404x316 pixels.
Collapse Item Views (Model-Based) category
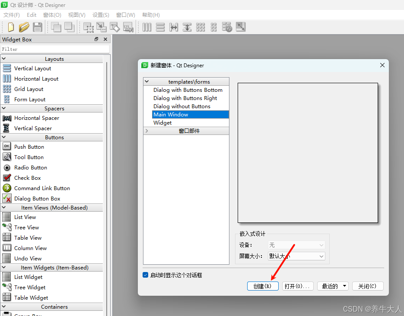[x=4, y=207]
